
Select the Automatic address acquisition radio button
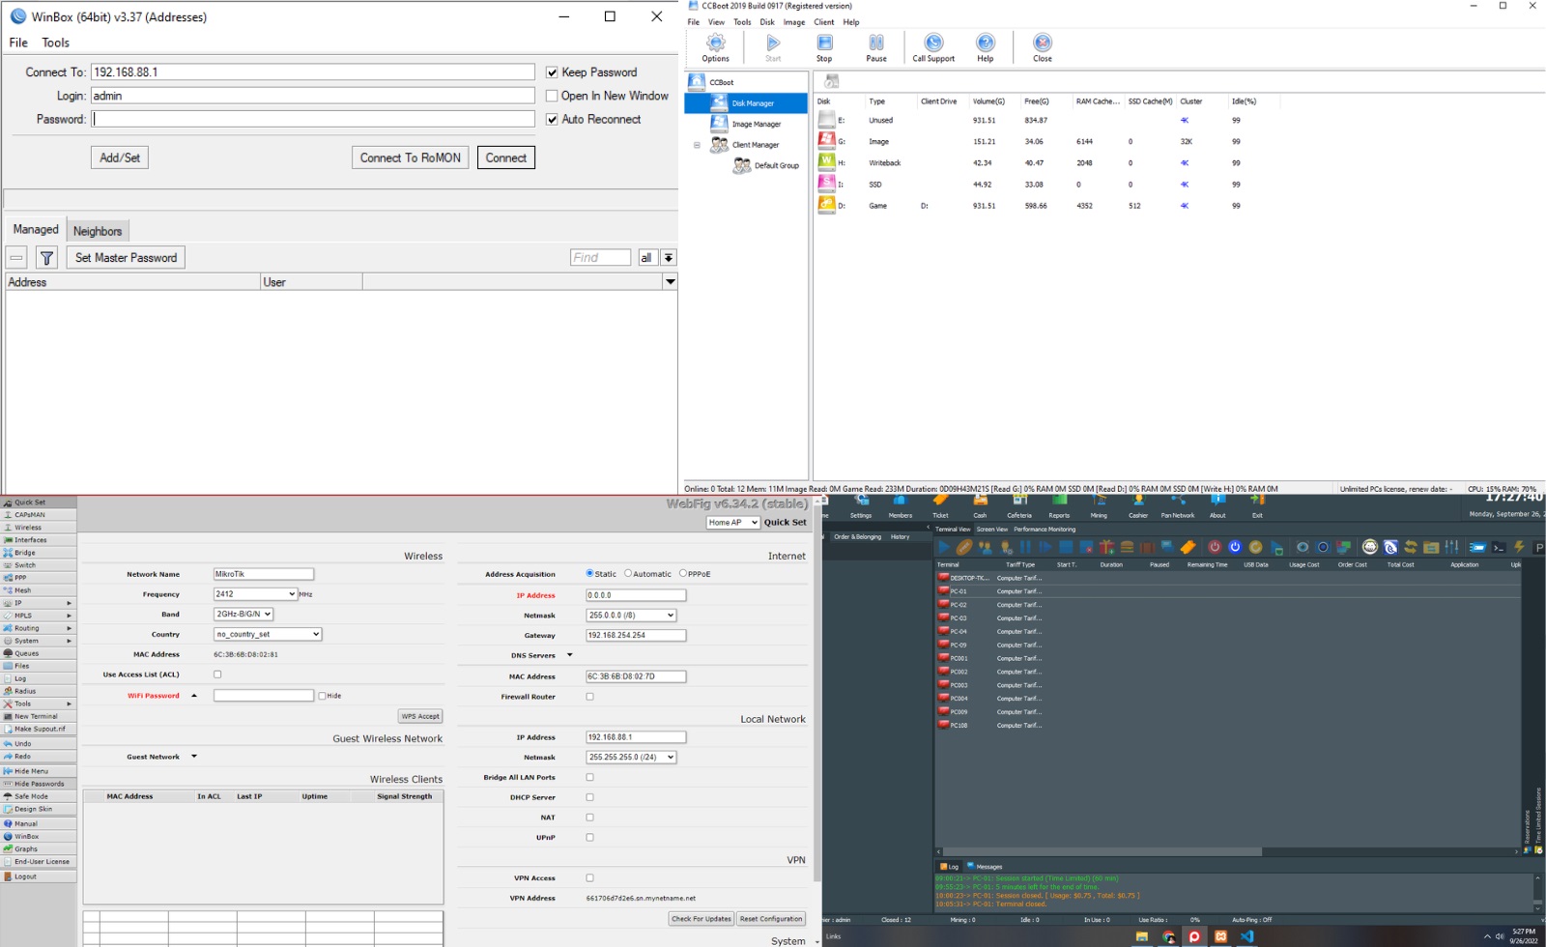628,574
